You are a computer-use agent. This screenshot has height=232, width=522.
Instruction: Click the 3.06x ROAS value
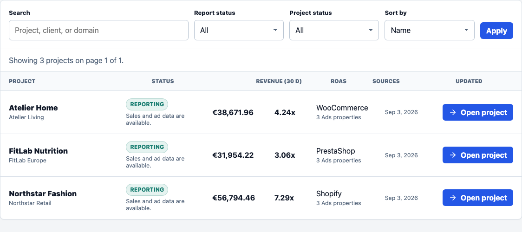285,155
